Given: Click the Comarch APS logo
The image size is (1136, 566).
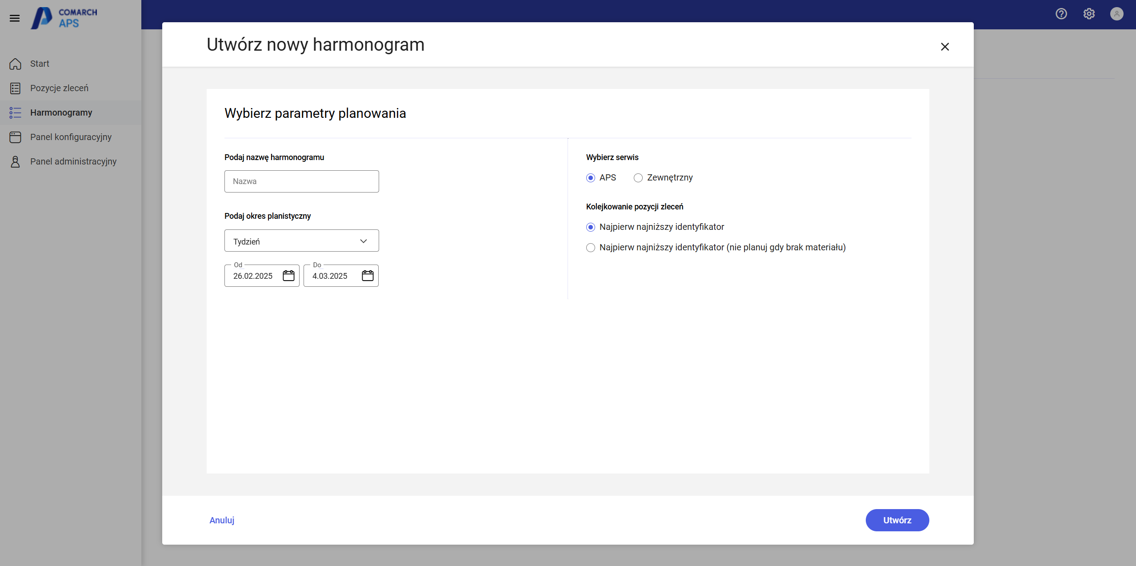Looking at the screenshot, I should tap(64, 18).
